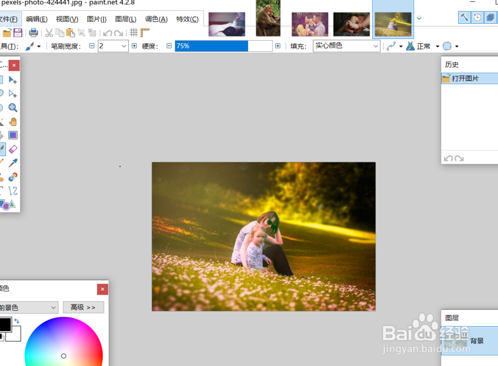Screen dimensions: 498x366
Task: Select the Eraser tool
Action: coord(13,149)
